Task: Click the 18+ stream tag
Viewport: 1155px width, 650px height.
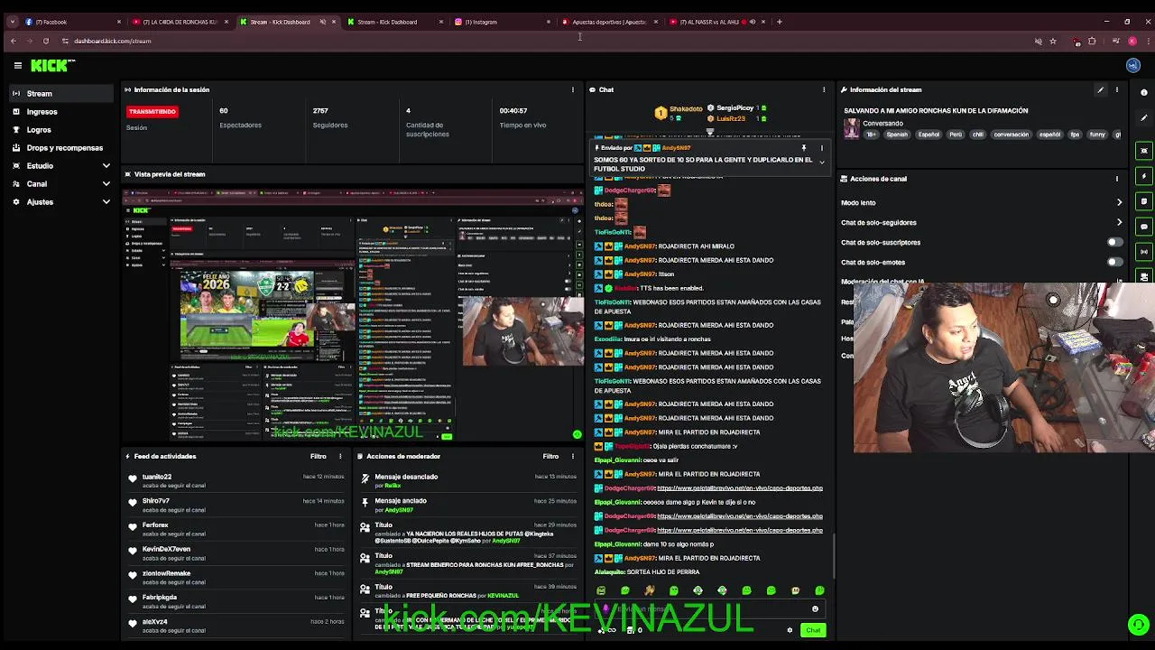Action: tap(872, 135)
